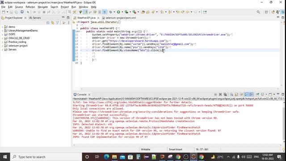Toggle Link with Editor in Project Explorer
286x161 pixels.
(53, 23)
